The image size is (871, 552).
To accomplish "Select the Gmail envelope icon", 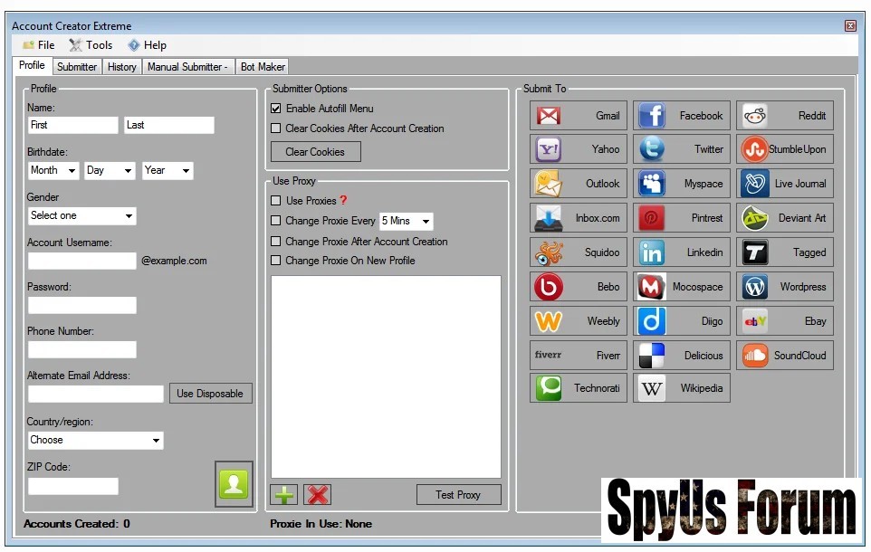I will point(549,116).
